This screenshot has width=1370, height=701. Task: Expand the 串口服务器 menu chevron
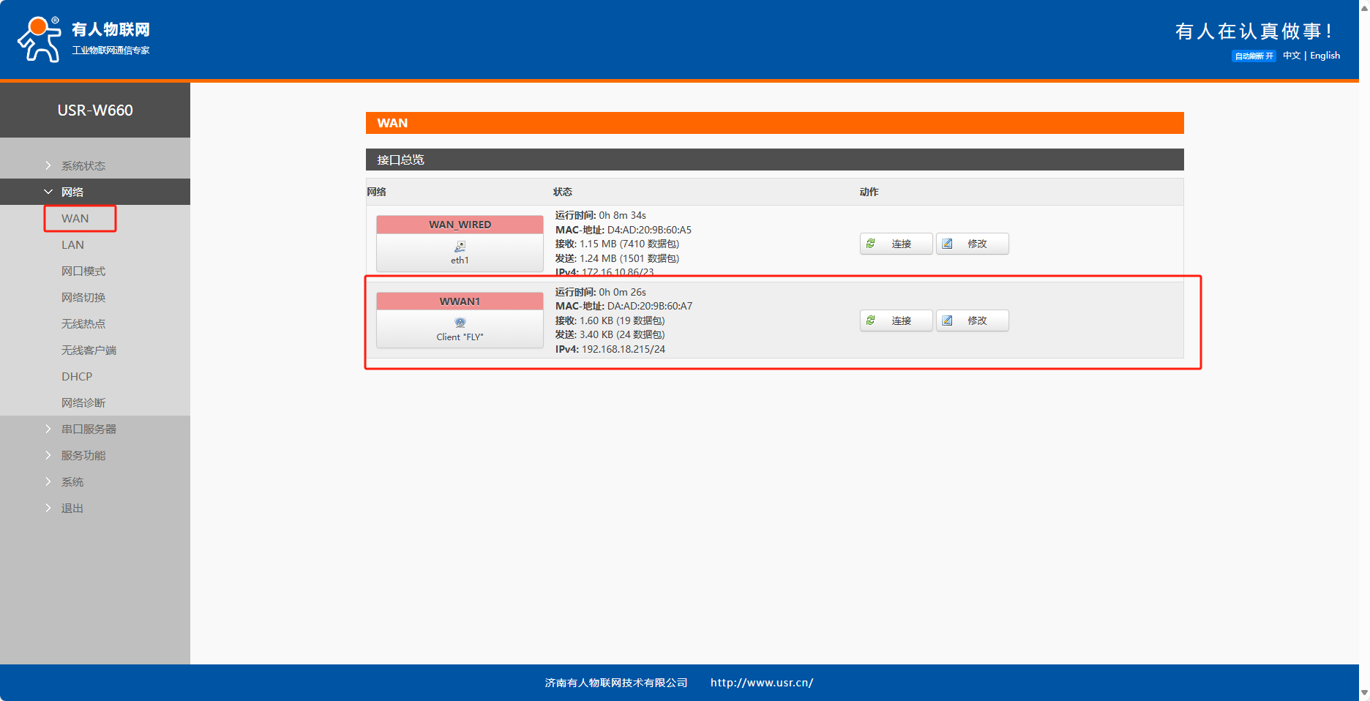[48, 429]
